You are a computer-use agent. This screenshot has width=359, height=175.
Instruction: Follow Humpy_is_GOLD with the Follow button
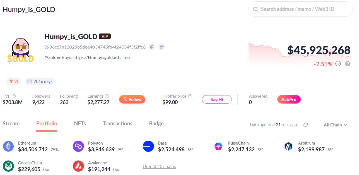point(132,99)
